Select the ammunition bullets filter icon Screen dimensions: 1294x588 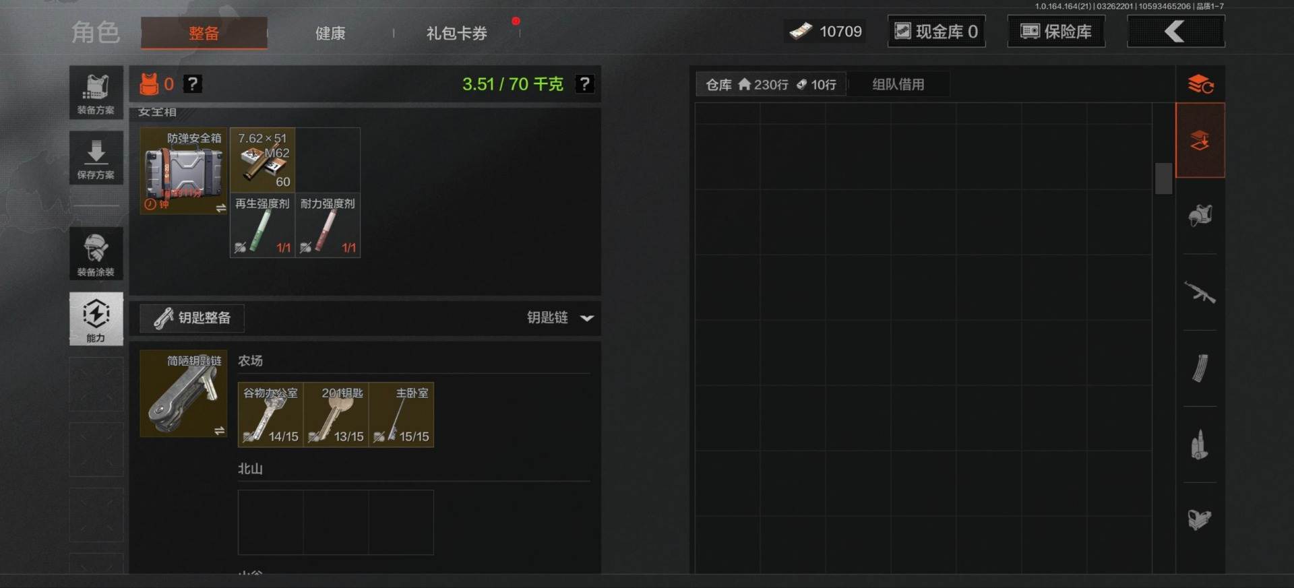tap(1200, 445)
